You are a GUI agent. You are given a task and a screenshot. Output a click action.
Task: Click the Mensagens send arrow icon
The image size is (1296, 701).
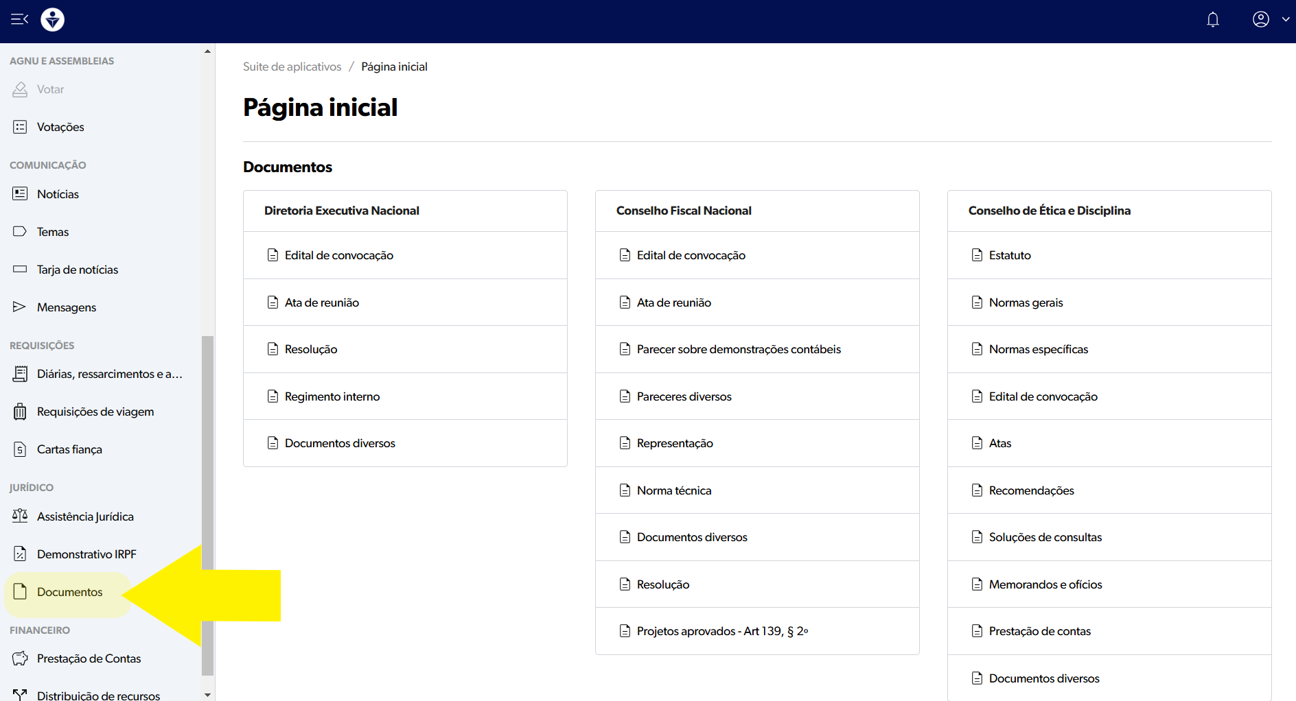pos(20,307)
